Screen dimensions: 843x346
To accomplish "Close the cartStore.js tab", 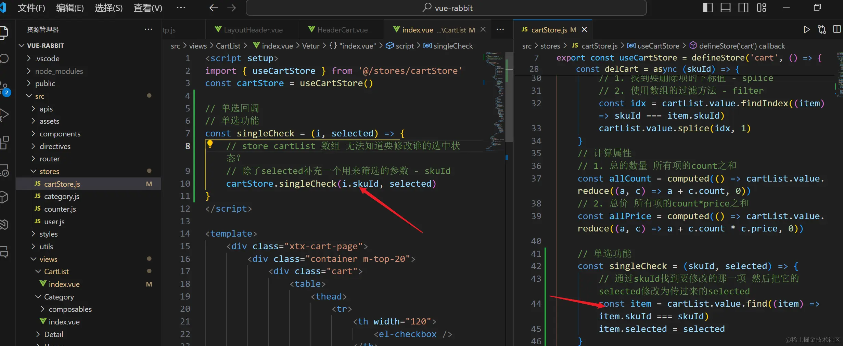I will click(584, 29).
